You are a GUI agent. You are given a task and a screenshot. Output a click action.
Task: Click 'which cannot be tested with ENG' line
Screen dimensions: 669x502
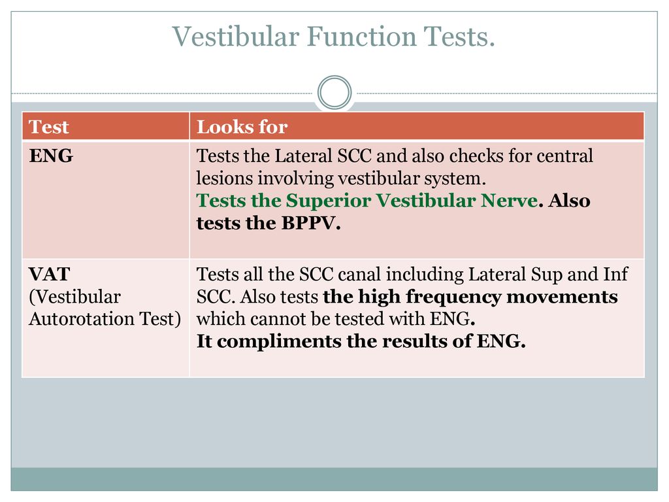pos(335,319)
